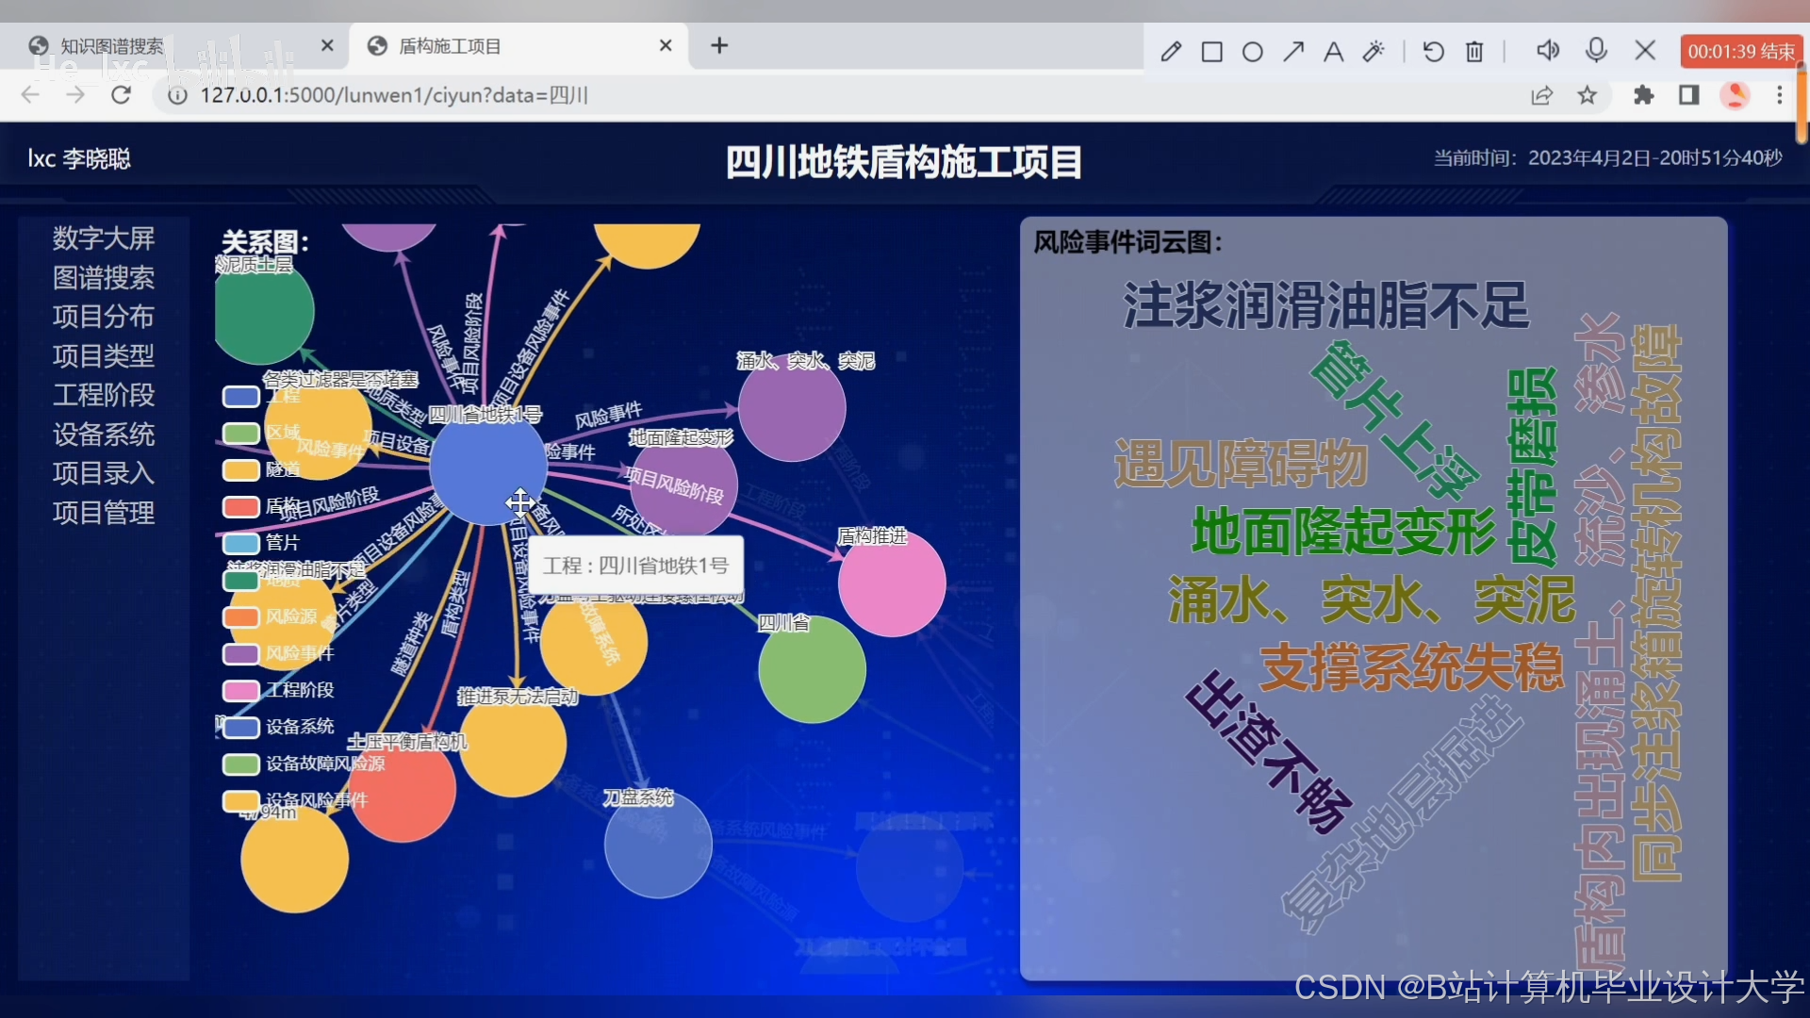Select the arrow drawing tool

click(x=1293, y=52)
